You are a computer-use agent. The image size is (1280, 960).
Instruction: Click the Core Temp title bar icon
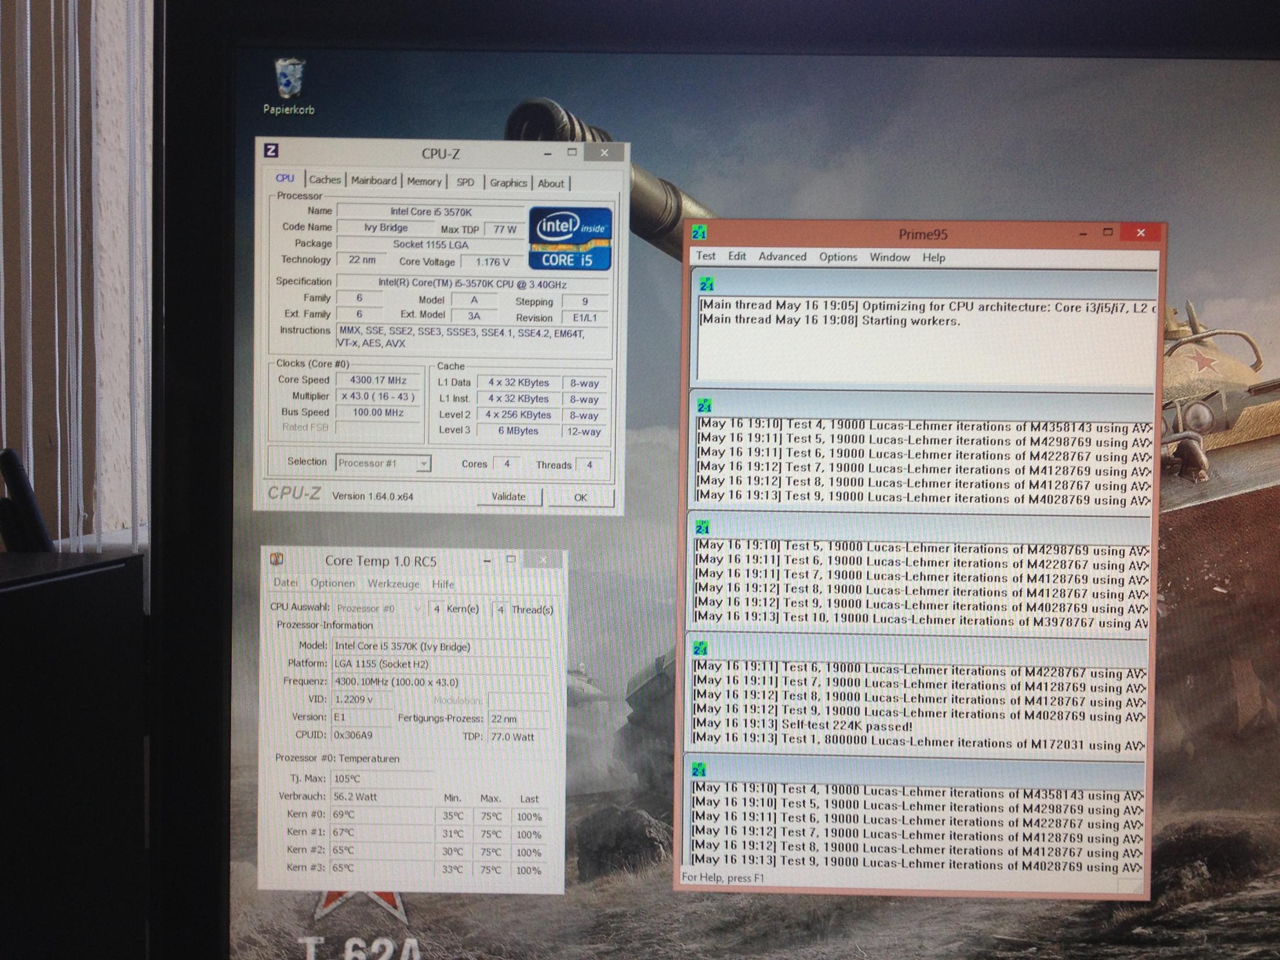pos(277,559)
